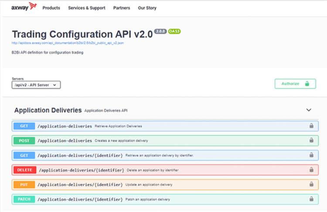
Task: Click the OAS3 badge beside the title
Action: [x=174, y=31]
